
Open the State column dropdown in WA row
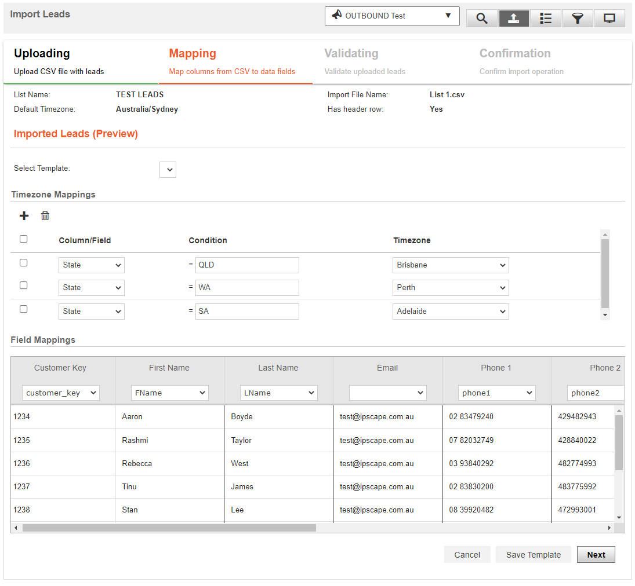[92, 288]
